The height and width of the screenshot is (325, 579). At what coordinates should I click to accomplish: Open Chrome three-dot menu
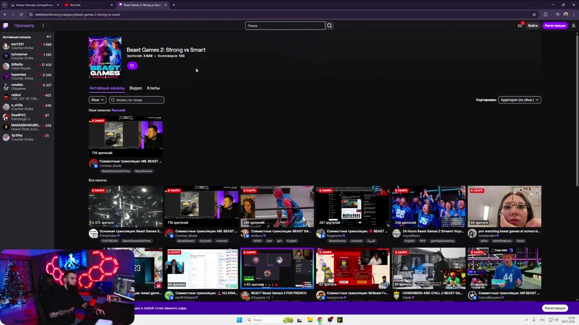coord(574,14)
